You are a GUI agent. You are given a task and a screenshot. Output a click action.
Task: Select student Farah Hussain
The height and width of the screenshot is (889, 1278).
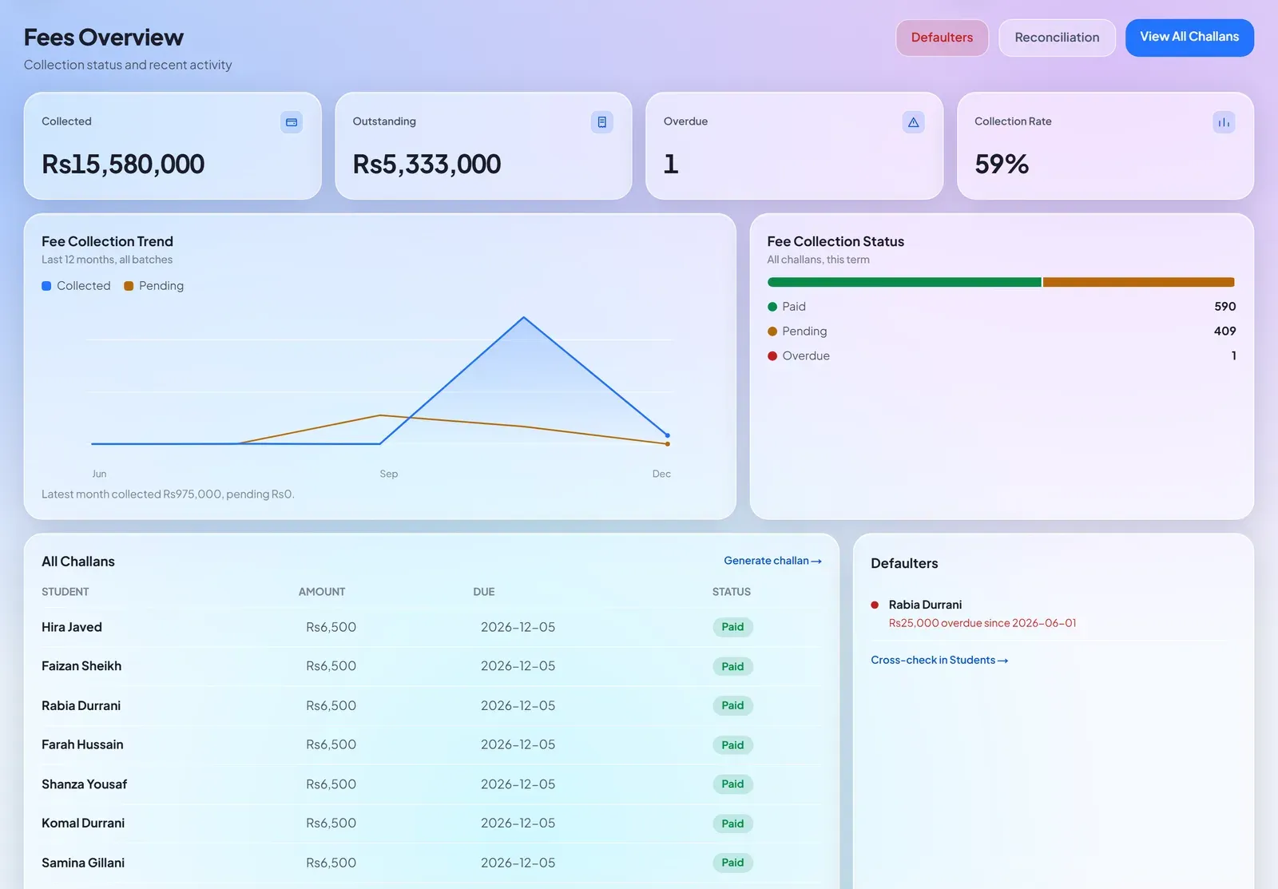pos(82,744)
